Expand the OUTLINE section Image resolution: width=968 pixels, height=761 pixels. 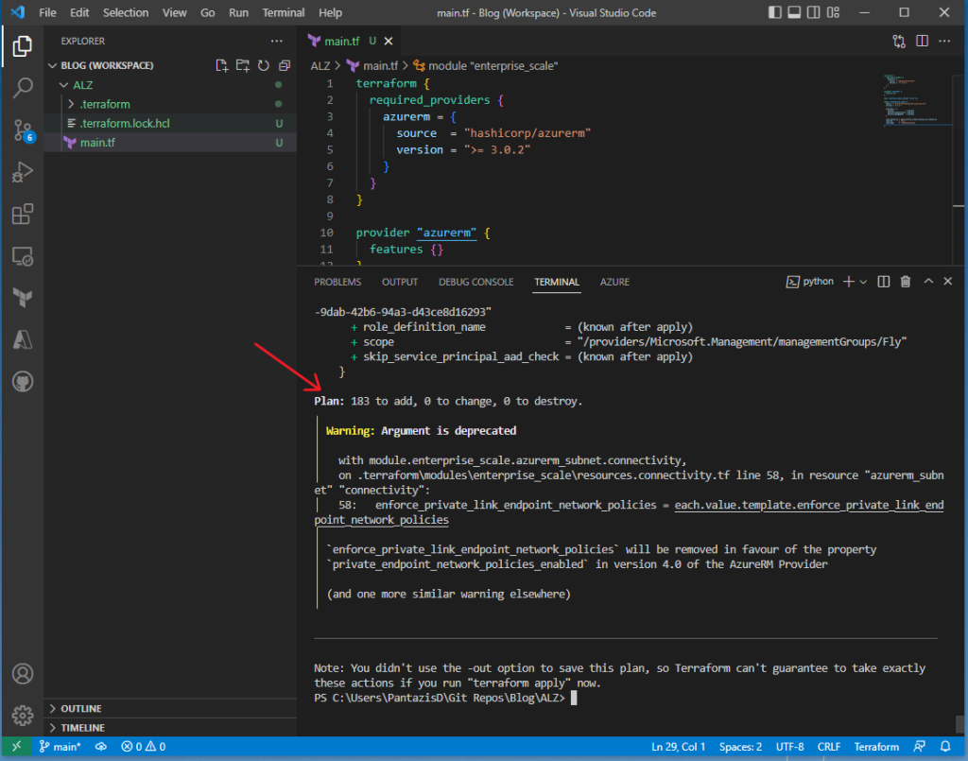(x=81, y=708)
